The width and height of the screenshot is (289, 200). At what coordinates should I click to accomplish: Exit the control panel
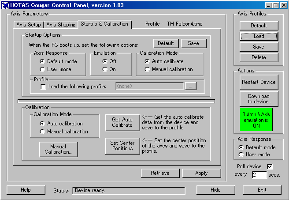click(262, 190)
